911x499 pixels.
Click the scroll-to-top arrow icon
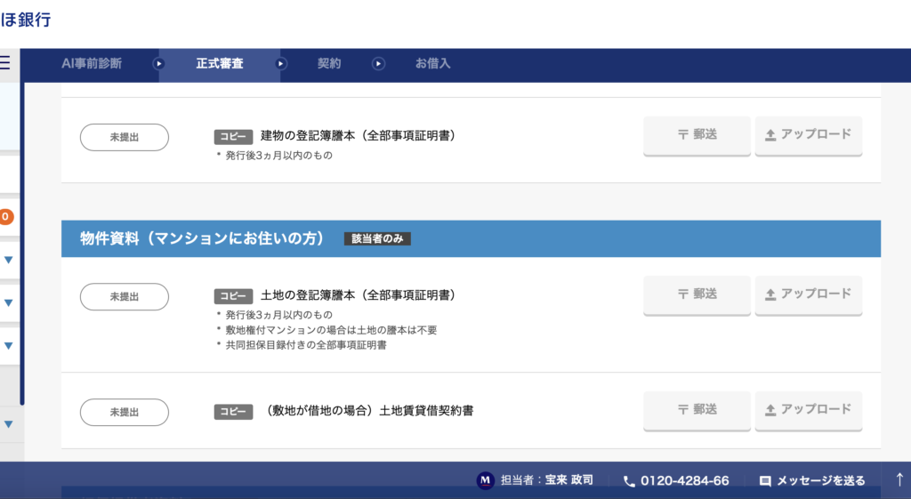[x=899, y=479]
